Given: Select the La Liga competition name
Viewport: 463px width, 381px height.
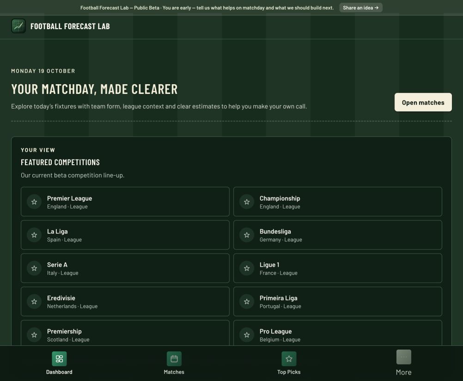Looking at the screenshot, I should [x=57, y=232].
